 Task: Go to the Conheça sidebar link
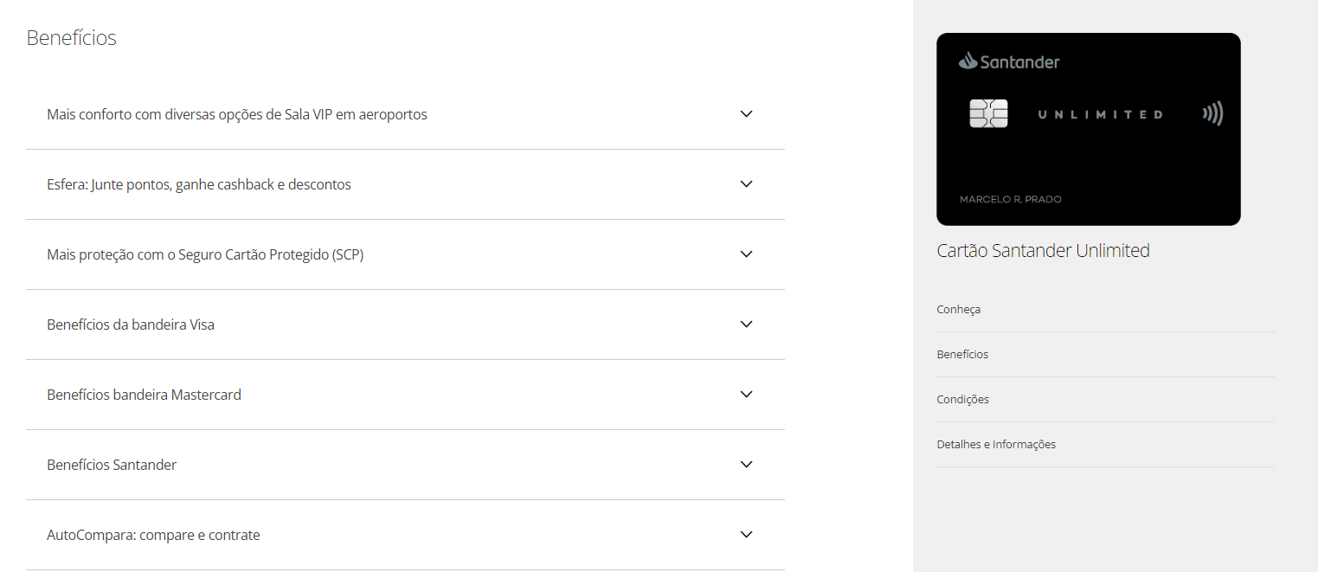click(x=958, y=310)
